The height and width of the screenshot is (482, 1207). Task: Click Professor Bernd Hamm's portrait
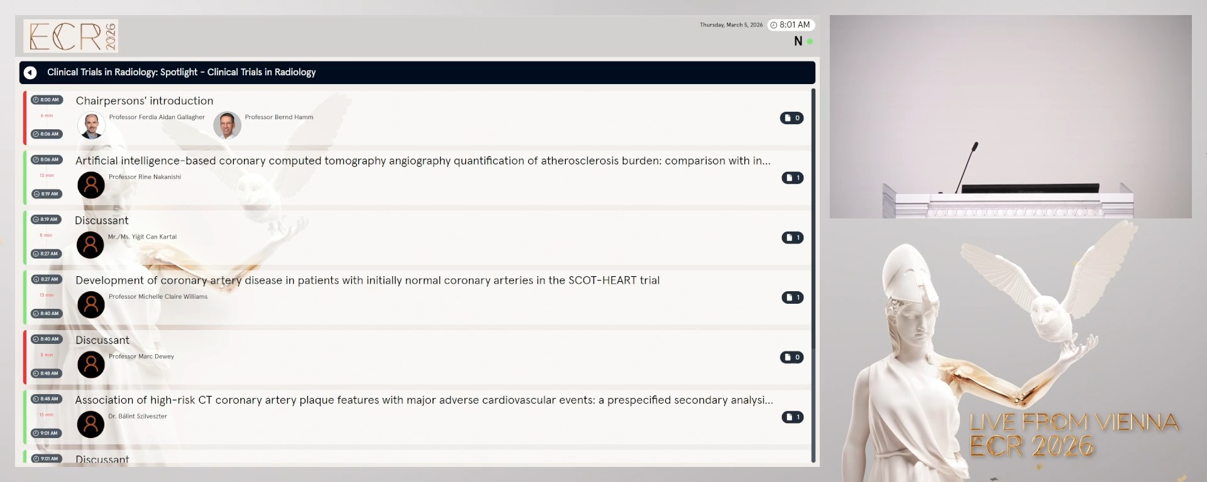227,126
